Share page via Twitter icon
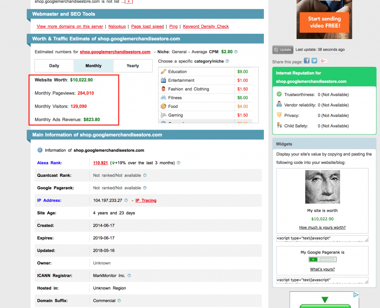 [314, 61]
